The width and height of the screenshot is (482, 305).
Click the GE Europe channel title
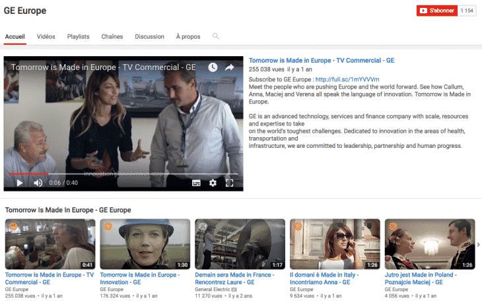(x=25, y=11)
